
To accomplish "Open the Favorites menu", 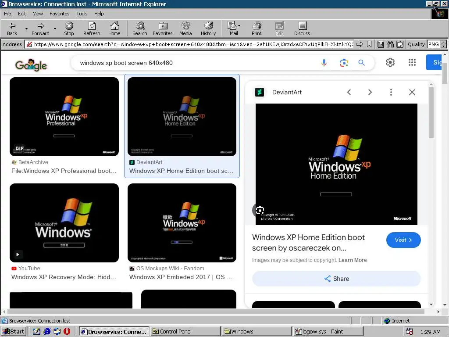I will 59,14.
